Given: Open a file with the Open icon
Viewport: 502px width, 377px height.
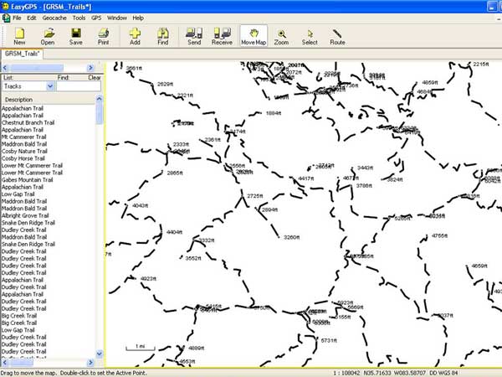Looking at the screenshot, I should [48, 36].
